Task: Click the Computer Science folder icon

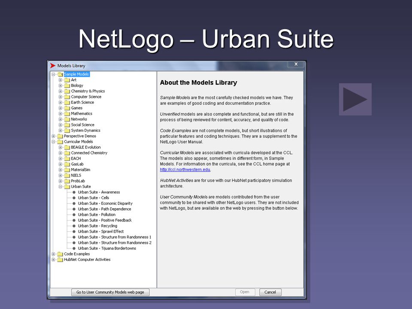Action: pyautogui.click(x=67, y=97)
